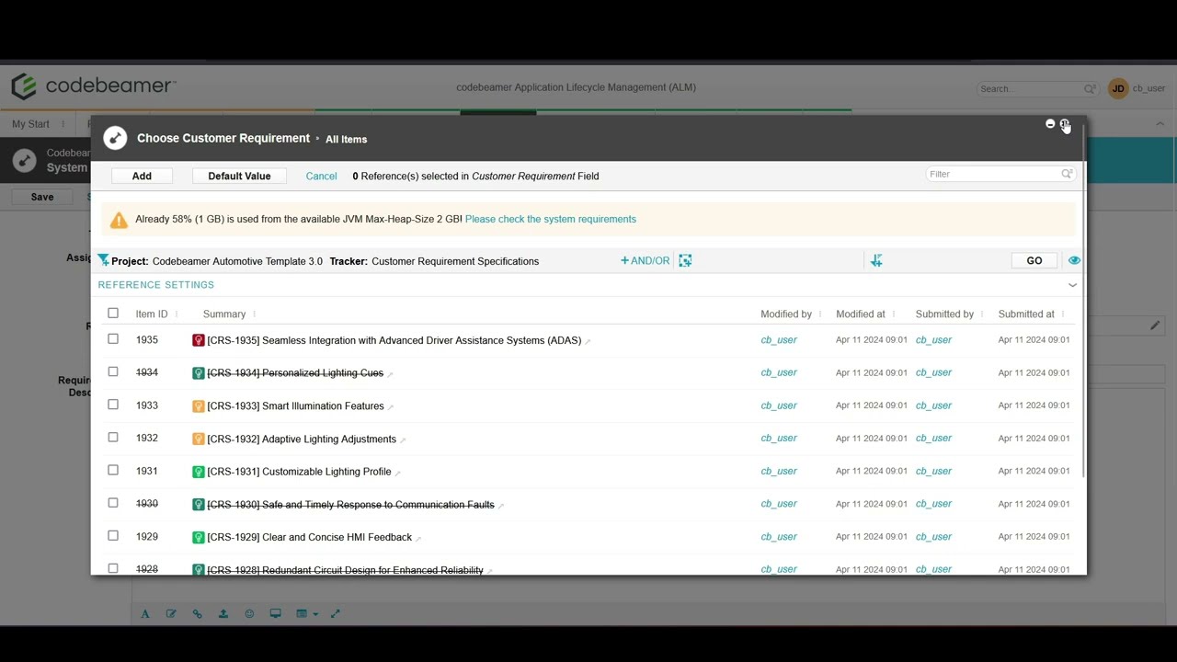Viewport: 1177px width, 662px height.
Task: Click the minimize circle icon in dialog header
Action: (x=1050, y=123)
